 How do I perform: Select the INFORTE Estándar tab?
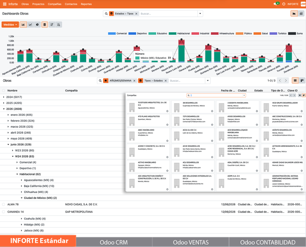click(x=38, y=241)
